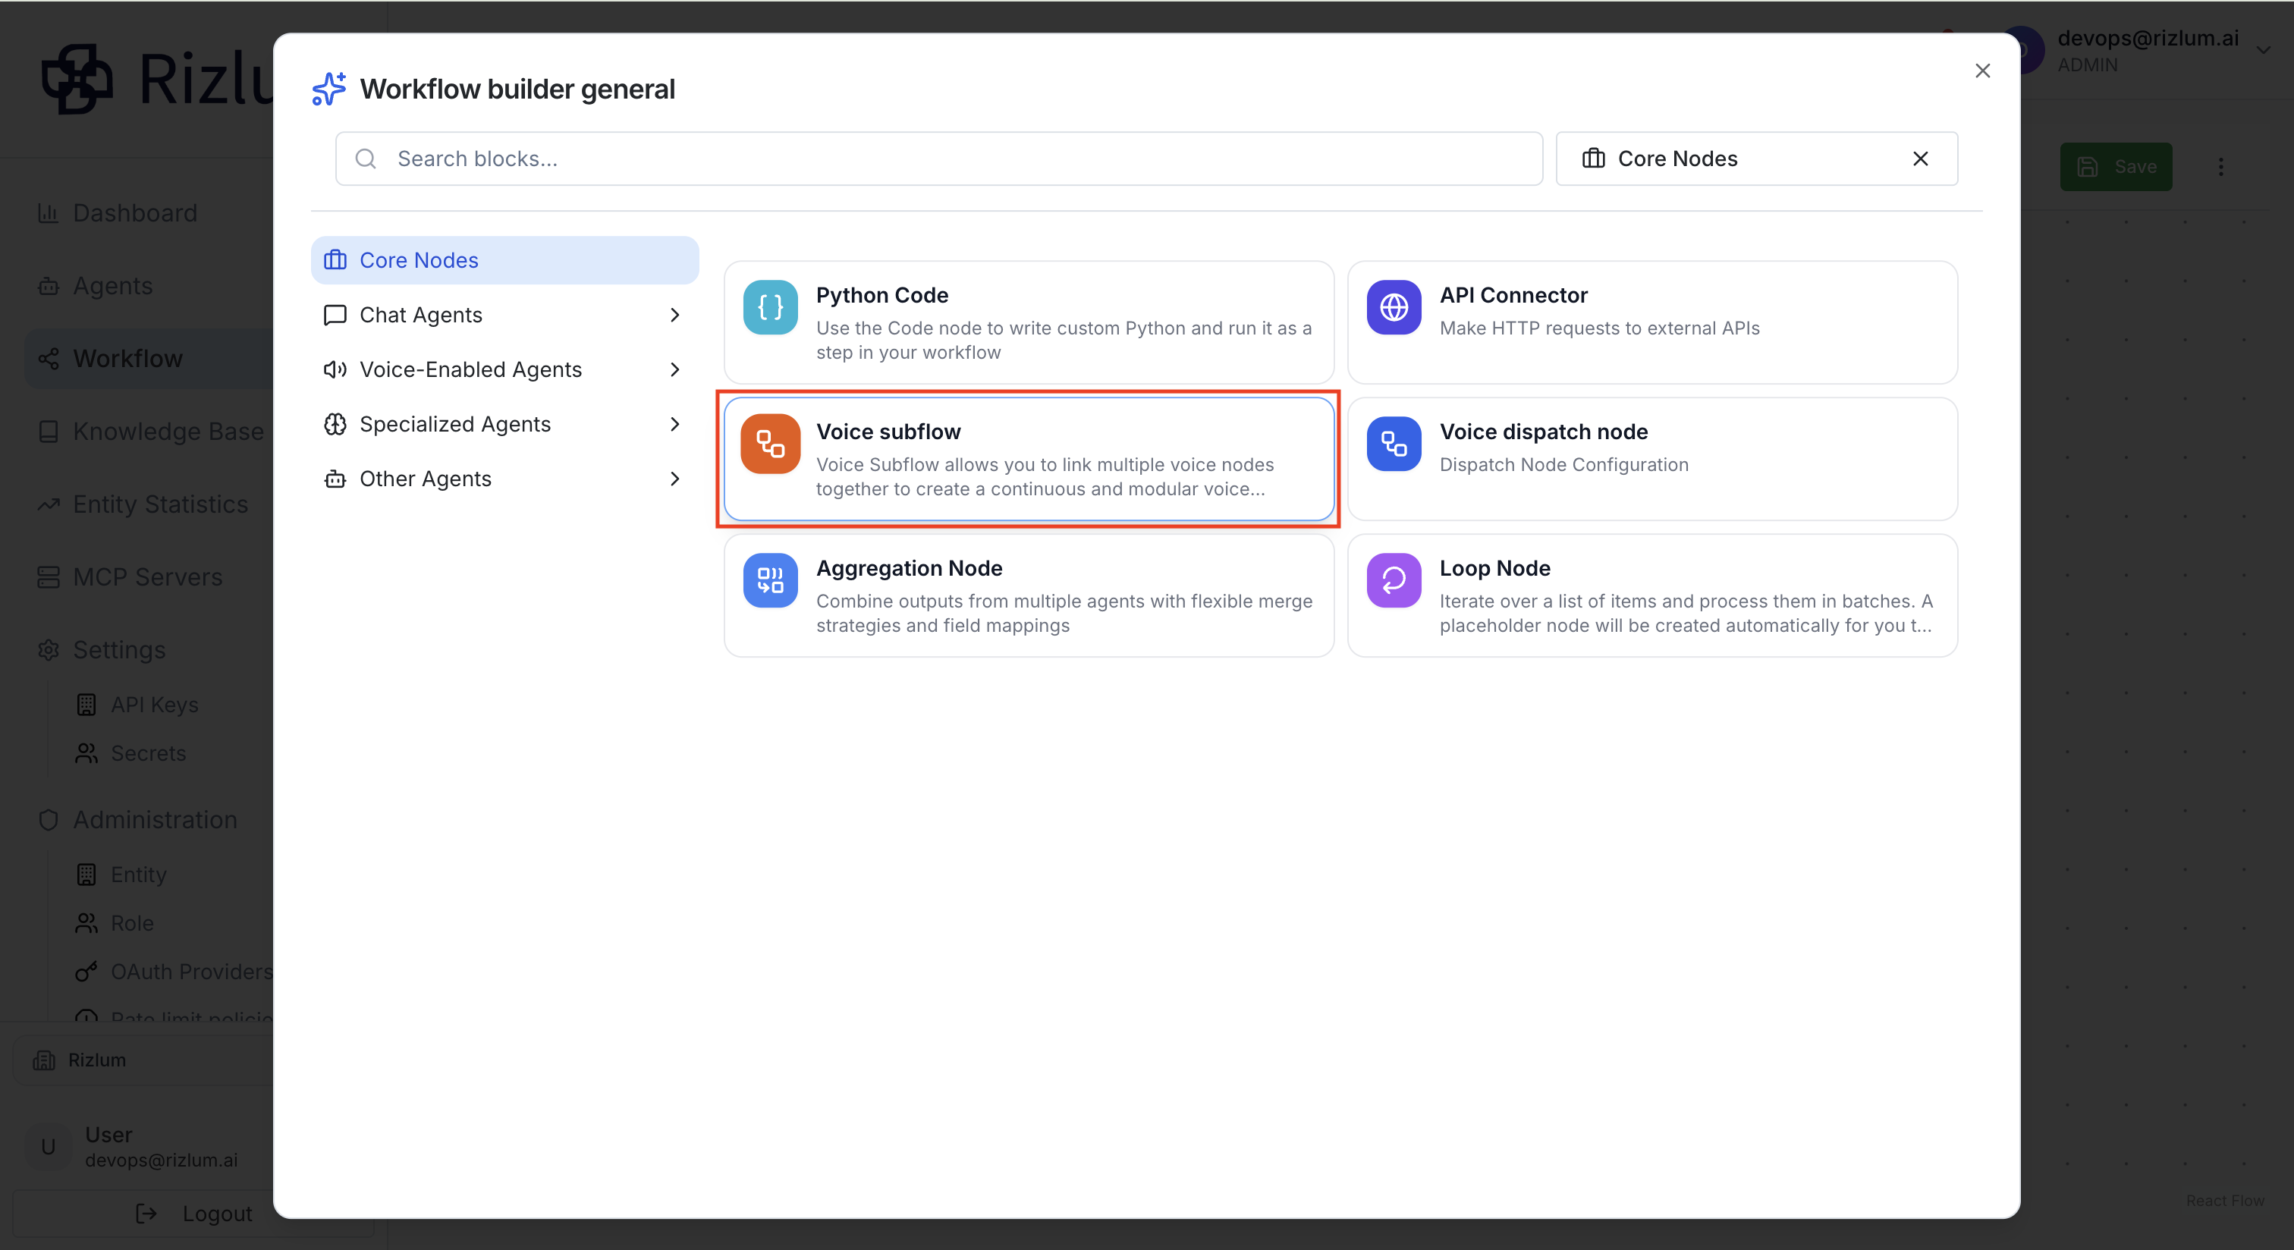Image resolution: width=2294 pixels, height=1250 pixels.
Task: Click the Chat Agents speech bubble icon
Action: click(335, 314)
